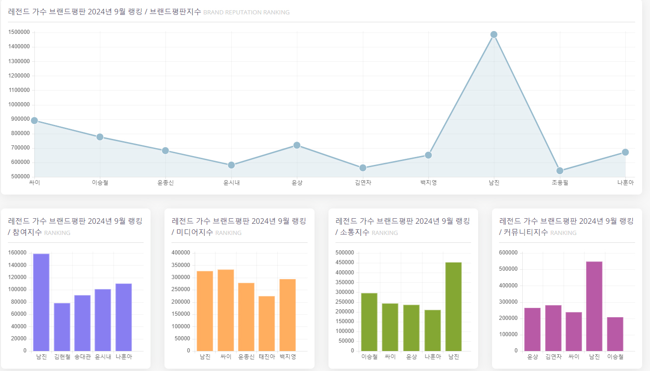Click the purple 남진 bar in 참여지수 chart
This screenshot has width=650, height=371.
click(x=41, y=302)
